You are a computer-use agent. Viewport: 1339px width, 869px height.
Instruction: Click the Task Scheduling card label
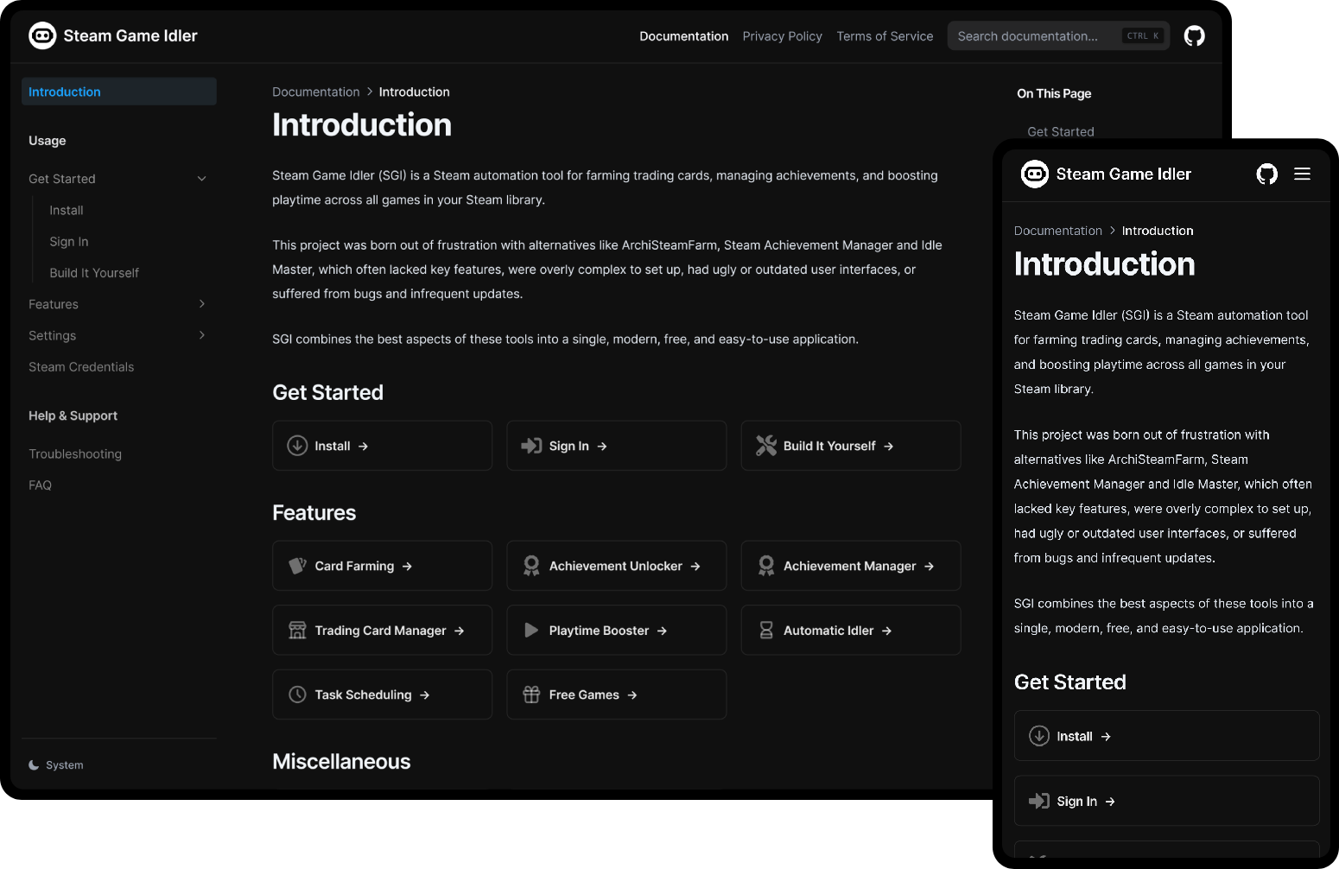(x=363, y=695)
